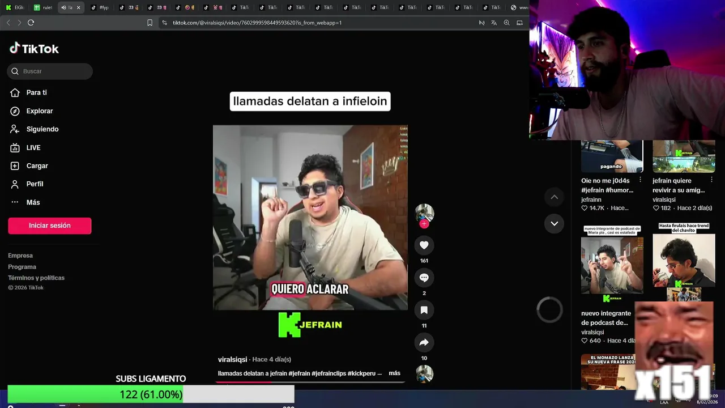Switch to the Kick 'ElGlo' tab
Viewport: 725px width, 408px height.
15,7
